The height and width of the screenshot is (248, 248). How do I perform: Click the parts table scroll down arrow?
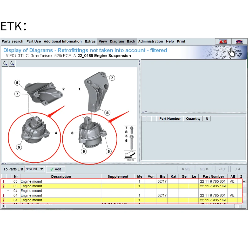(x=244, y=202)
